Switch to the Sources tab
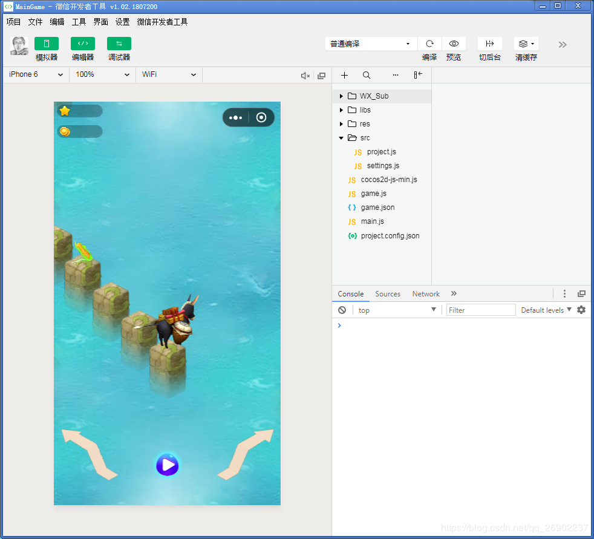Image resolution: width=594 pixels, height=539 pixels. [x=388, y=294]
